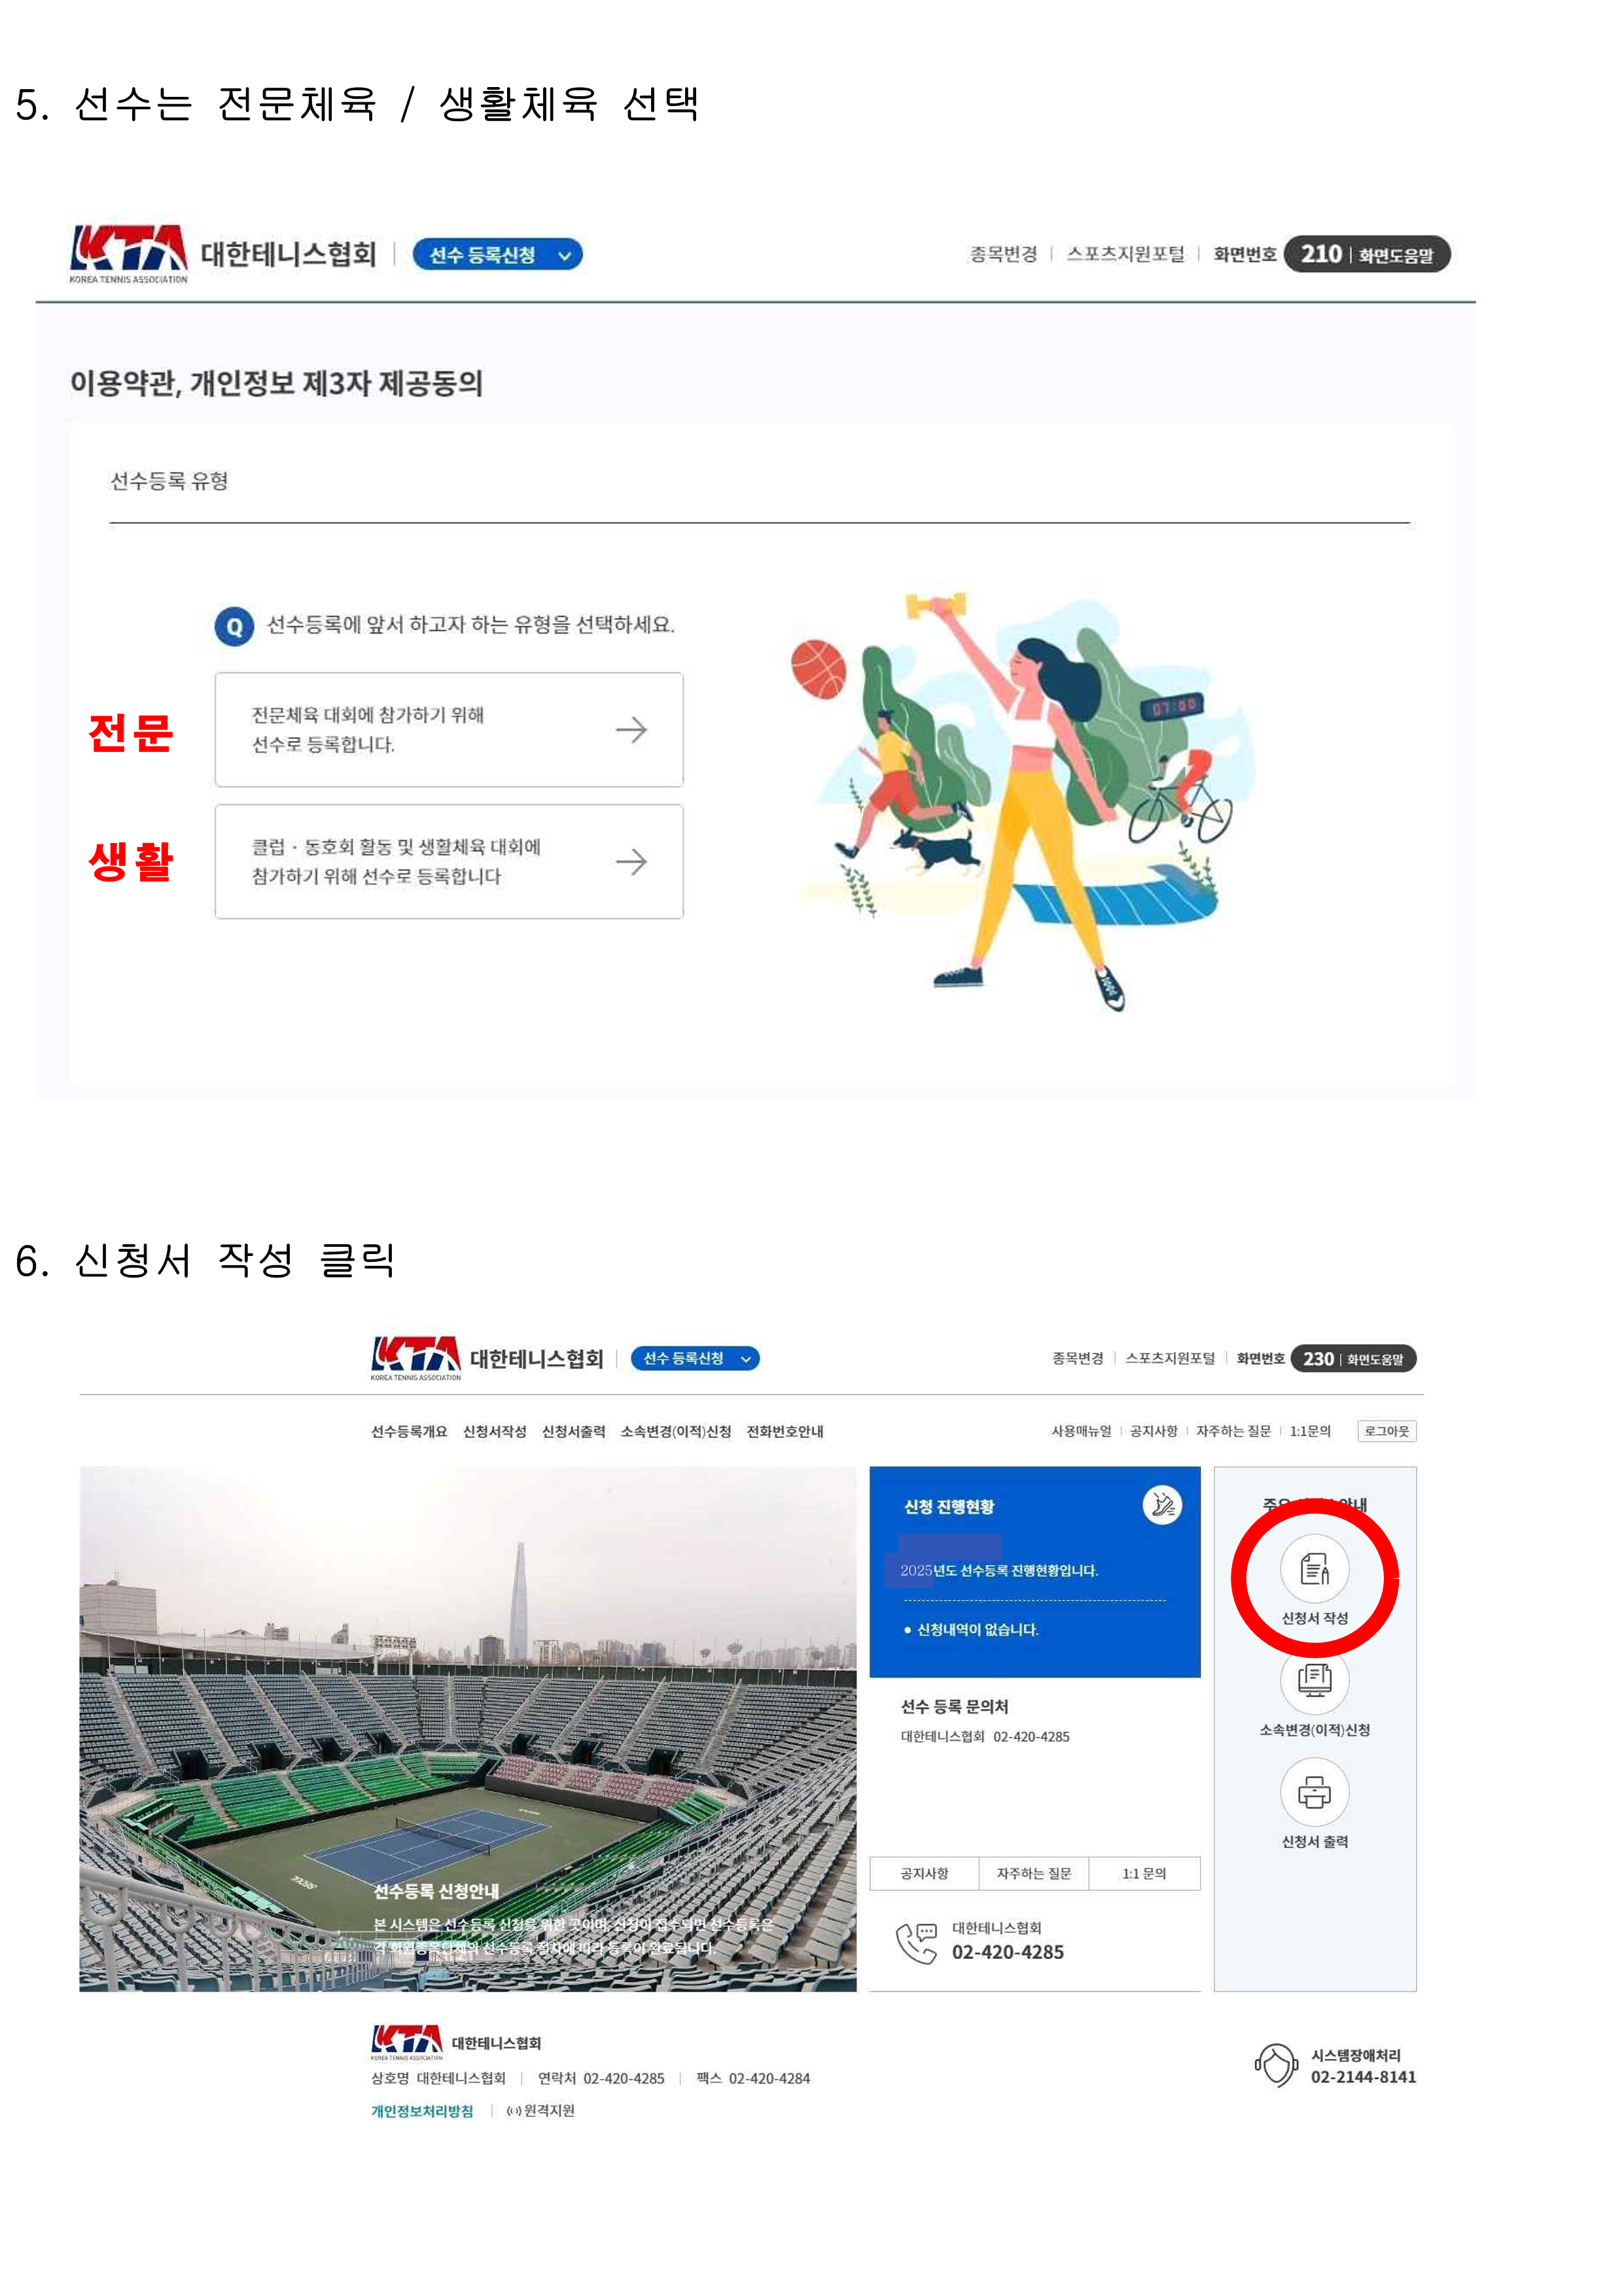
Task: Open the 개인정보처리방침 link in footer
Action: coord(422,2110)
